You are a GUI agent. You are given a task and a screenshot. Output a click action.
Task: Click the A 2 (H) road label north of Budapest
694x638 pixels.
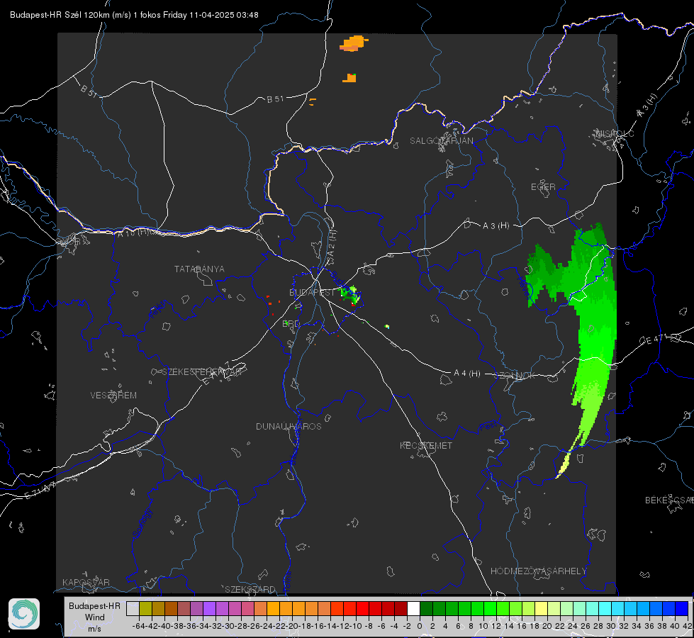tap(332, 244)
